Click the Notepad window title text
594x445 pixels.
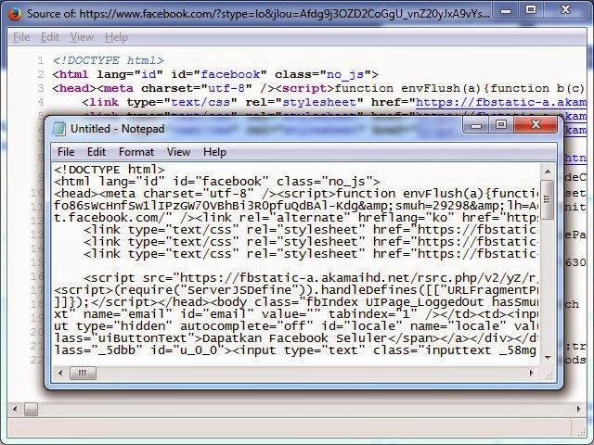(118, 129)
